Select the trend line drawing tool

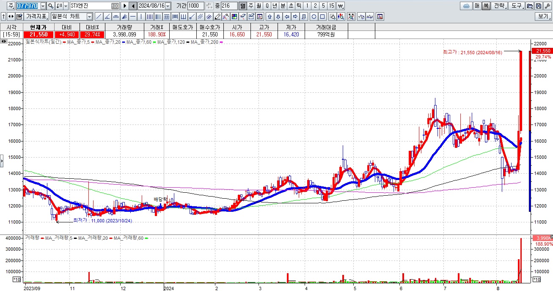pyautogui.click(x=99, y=17)
